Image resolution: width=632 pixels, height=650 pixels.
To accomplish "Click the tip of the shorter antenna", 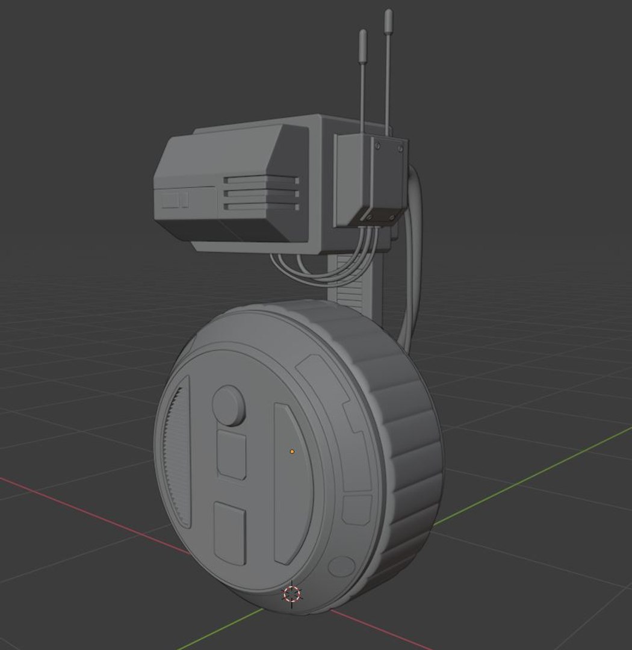I will (364, 46).
